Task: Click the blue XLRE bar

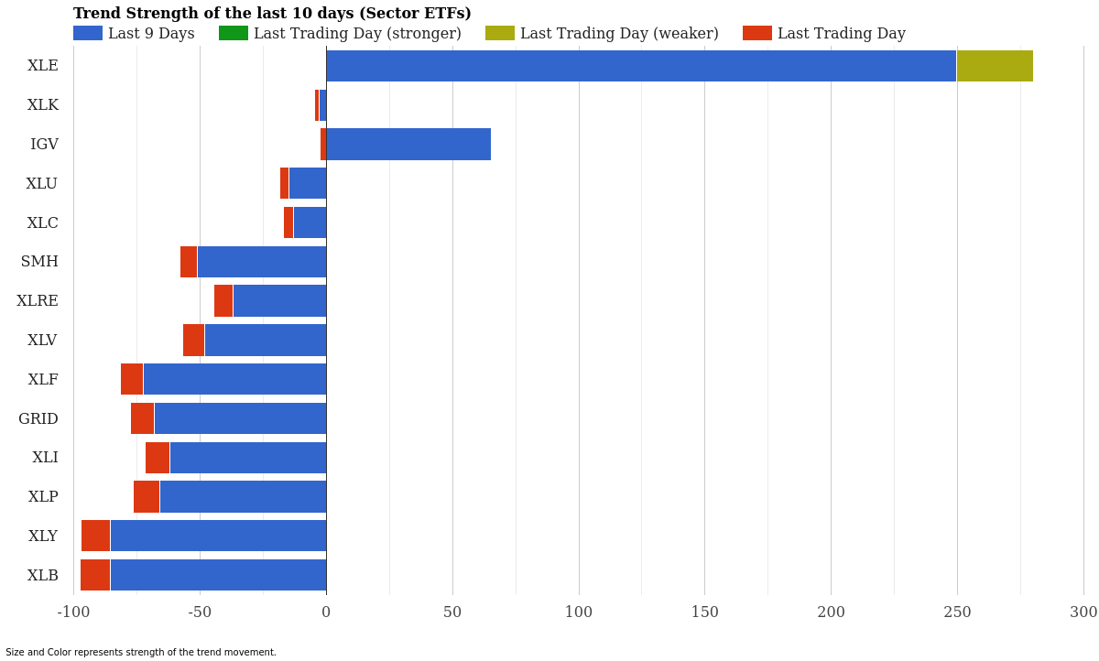Action: click(x=279, y=300)
